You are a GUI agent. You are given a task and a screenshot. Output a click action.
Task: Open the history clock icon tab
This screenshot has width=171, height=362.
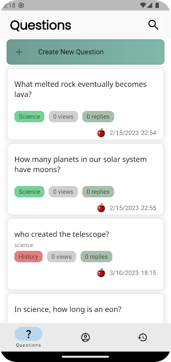[x=143, y=337]
